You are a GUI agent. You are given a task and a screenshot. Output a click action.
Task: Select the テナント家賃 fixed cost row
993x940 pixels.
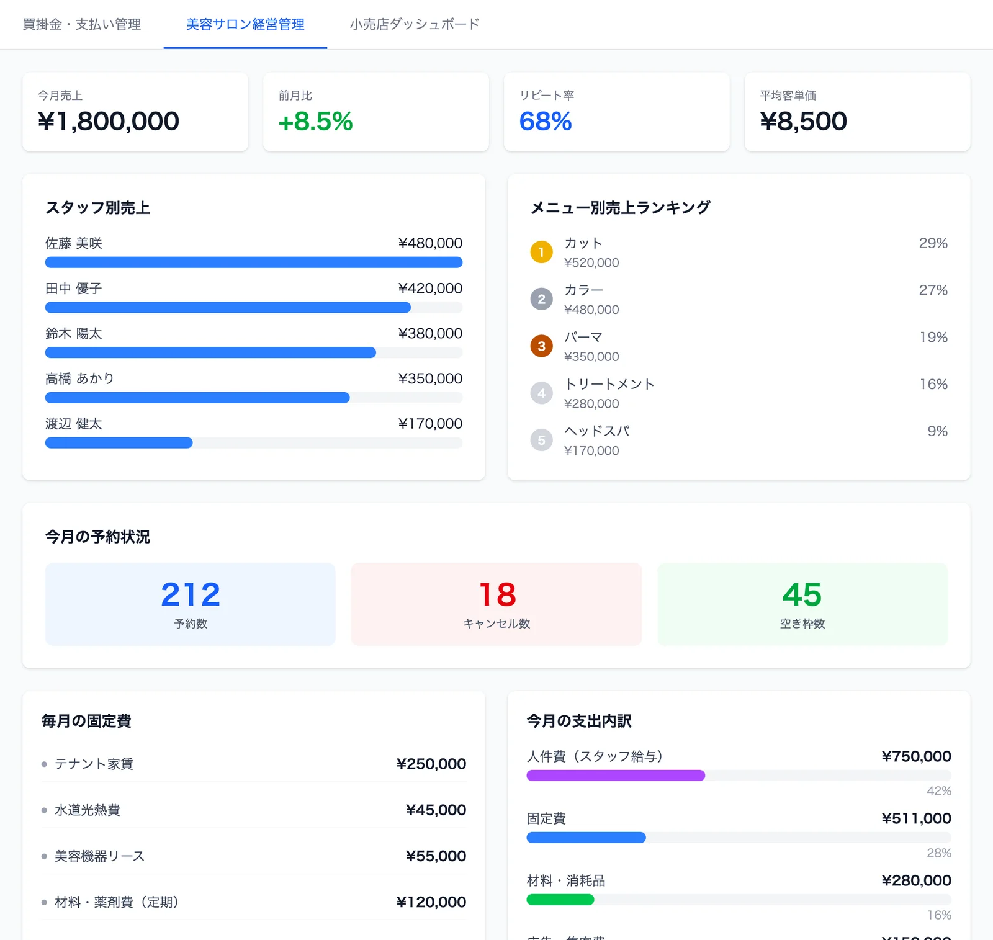point(254,764)
